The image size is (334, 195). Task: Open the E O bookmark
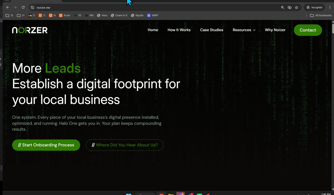42,15
